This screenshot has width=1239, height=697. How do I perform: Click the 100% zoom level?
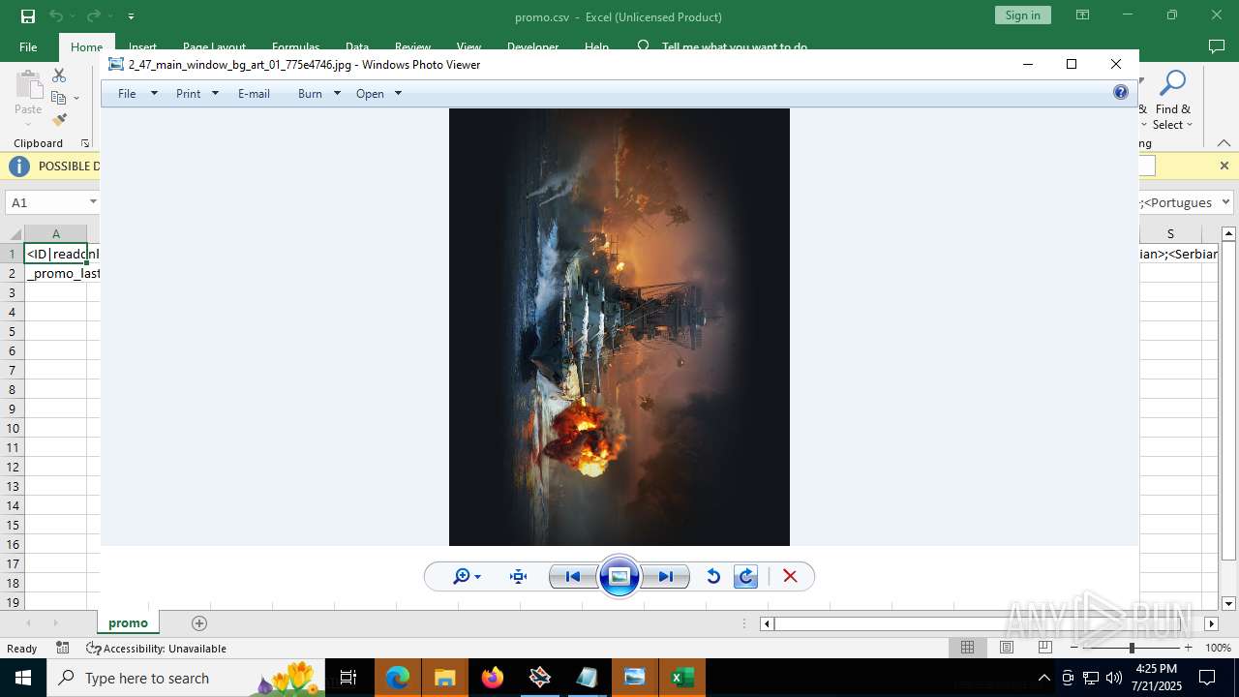tap(1218, 648)
